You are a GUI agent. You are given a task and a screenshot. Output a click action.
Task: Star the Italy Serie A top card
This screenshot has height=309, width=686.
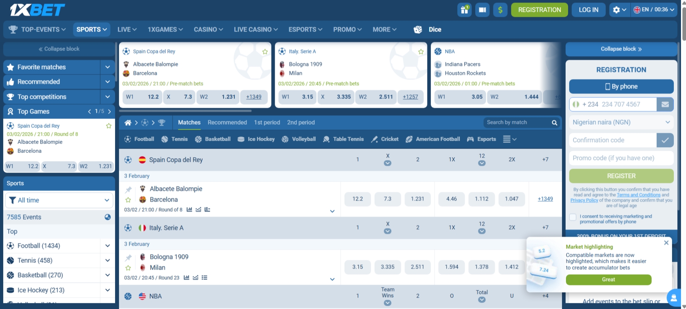click(x=421, y=52)
